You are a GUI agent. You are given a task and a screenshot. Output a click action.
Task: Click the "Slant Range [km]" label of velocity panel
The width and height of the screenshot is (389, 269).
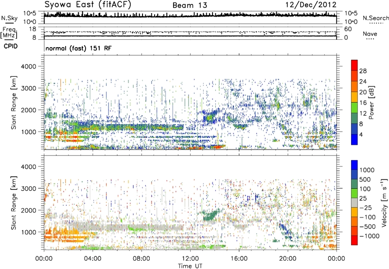click(14, 202)
